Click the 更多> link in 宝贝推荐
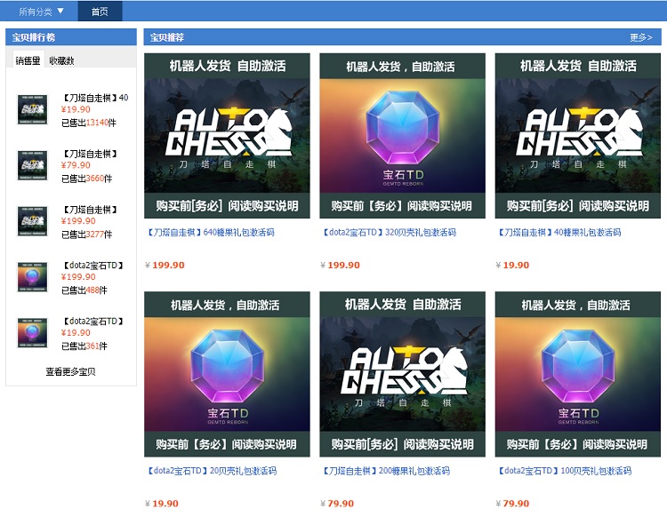Screen dimensions: 667x517 coord(641,37)
